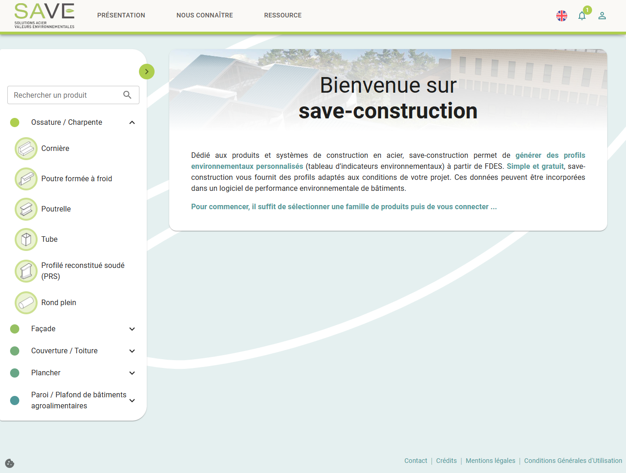Click the Rond plein label

pos(59,303)
